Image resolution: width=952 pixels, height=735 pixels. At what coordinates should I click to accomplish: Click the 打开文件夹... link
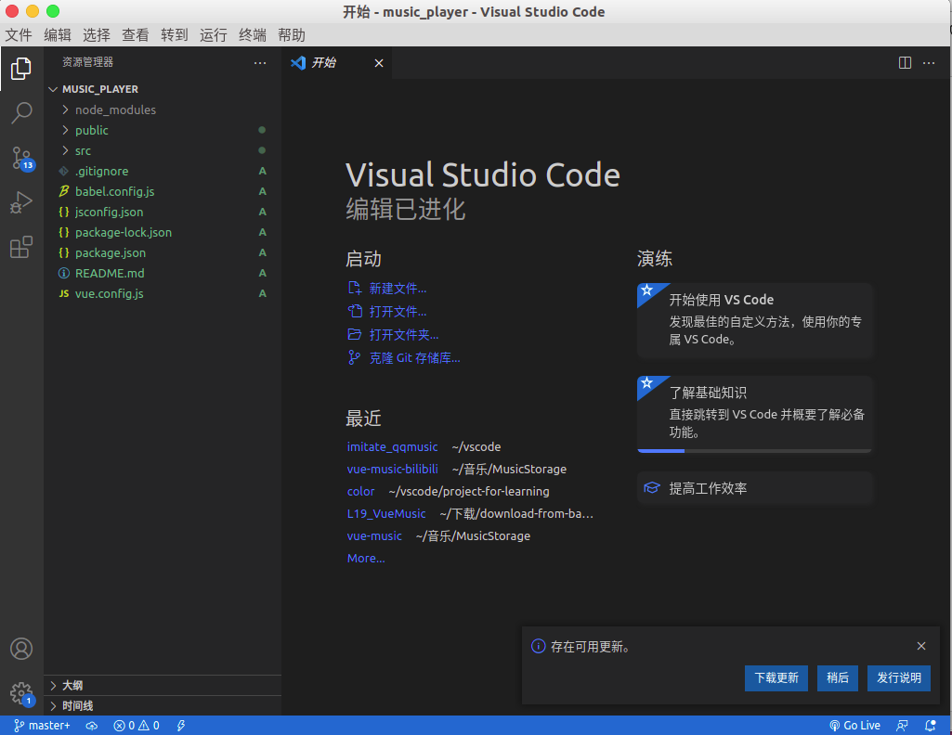404,335
